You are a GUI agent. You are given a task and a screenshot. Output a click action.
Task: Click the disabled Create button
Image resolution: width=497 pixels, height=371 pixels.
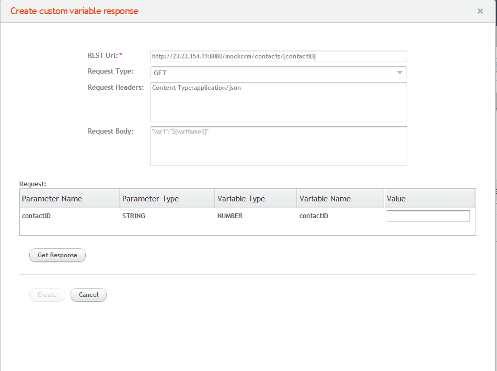pyautogui.click(x=47, y=295)
